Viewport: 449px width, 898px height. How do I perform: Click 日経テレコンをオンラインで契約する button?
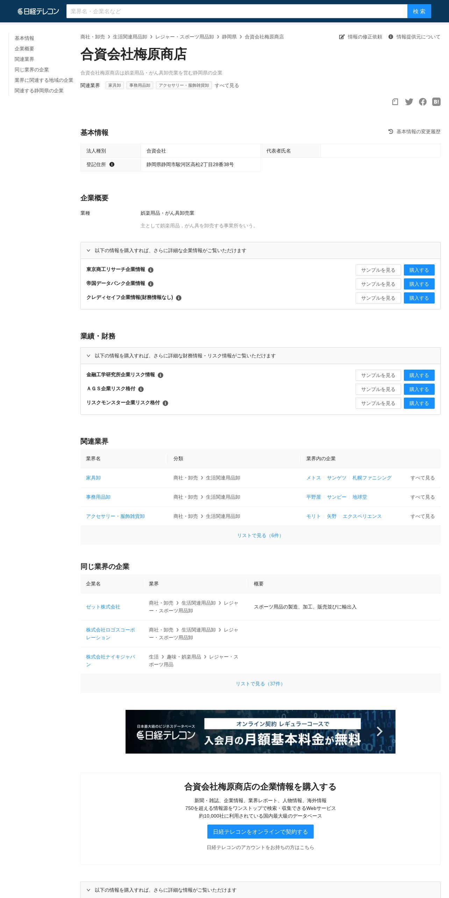point(261,832)
